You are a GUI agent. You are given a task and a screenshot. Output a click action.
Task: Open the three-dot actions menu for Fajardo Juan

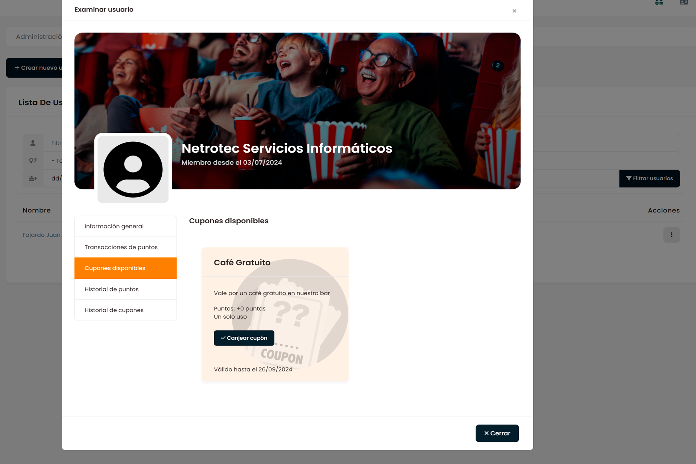[671, 235]
